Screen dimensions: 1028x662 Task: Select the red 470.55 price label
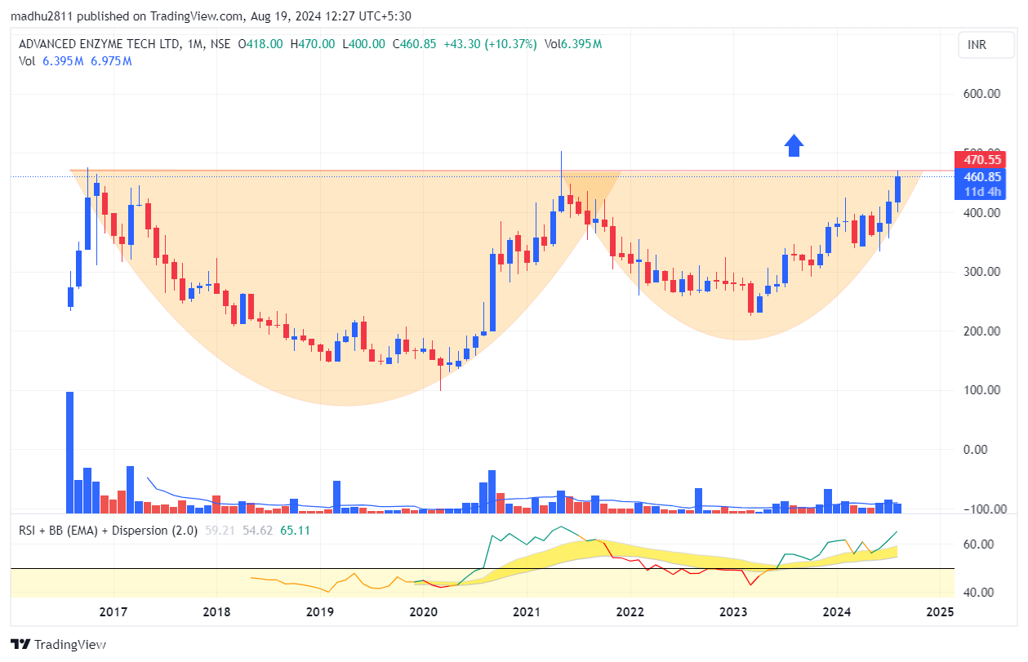click(x=982, y=159)
